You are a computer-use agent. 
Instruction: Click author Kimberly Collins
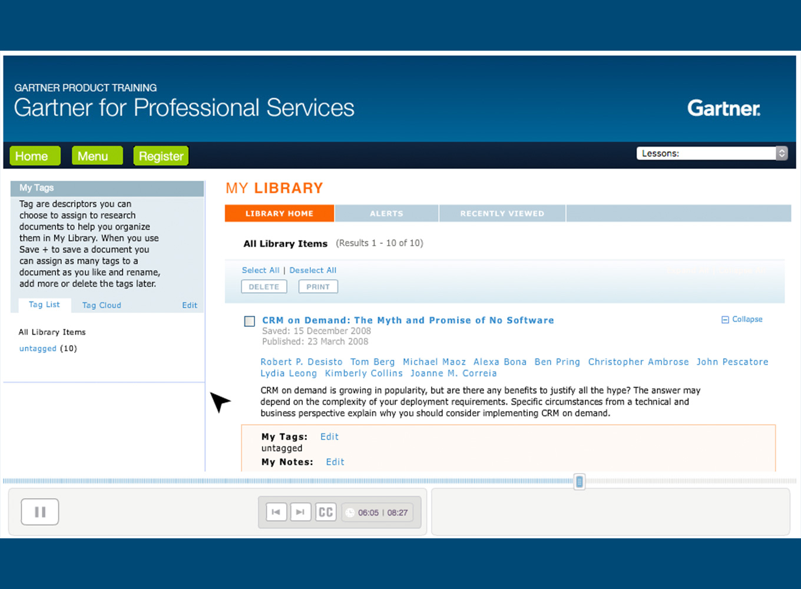[x=363, y=373]
